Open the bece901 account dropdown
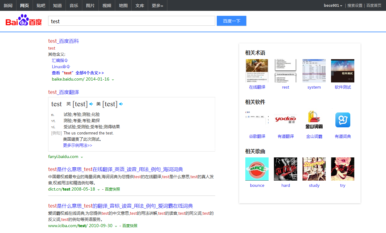 tap(333, 5)
